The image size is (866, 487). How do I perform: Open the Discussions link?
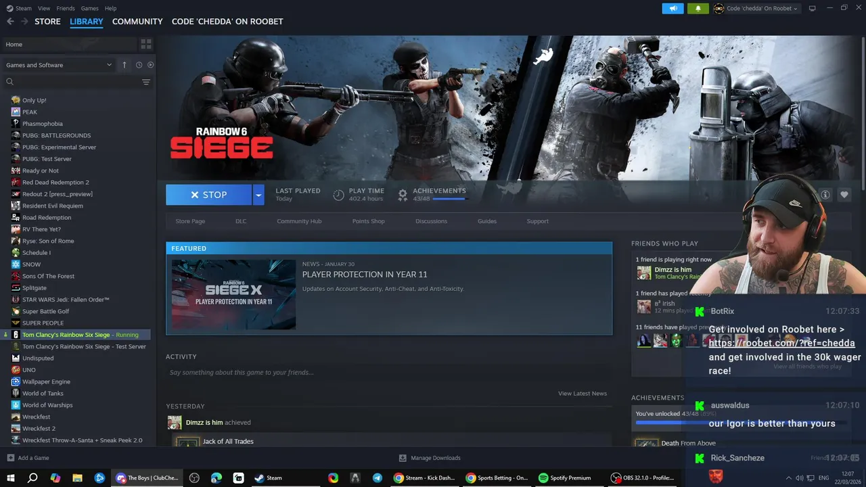click(x=431, y=221)
